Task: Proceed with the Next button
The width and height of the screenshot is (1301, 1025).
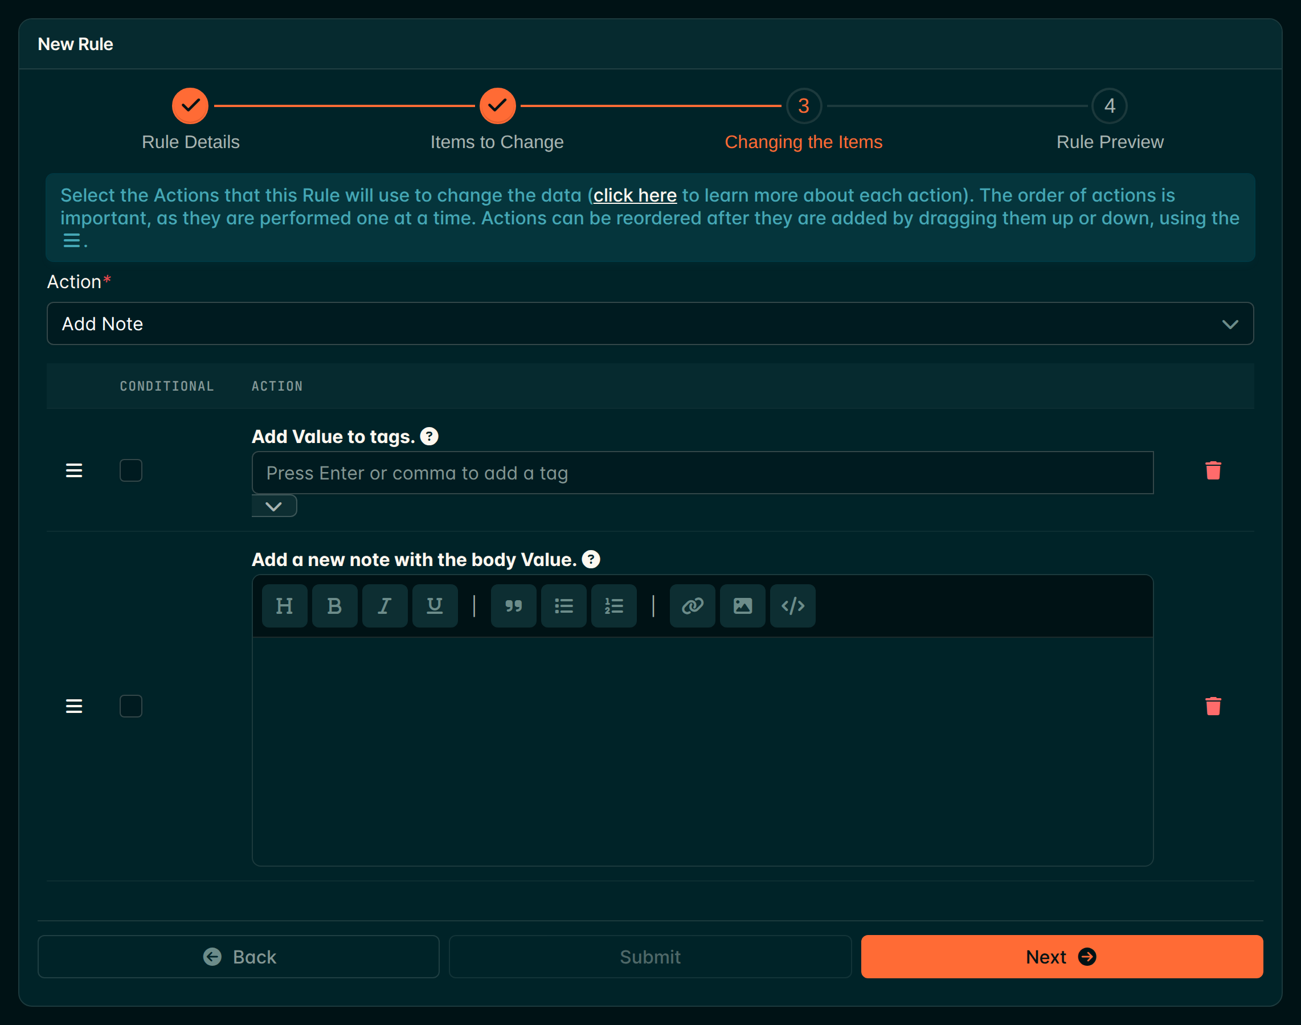Action: tap(1062, 957)
